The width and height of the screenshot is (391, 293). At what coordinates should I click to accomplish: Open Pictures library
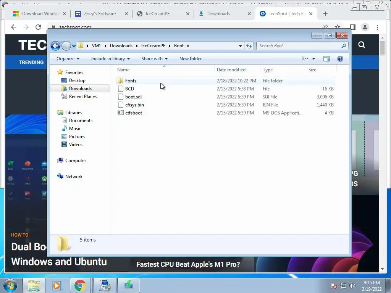(x=77, y=137)
